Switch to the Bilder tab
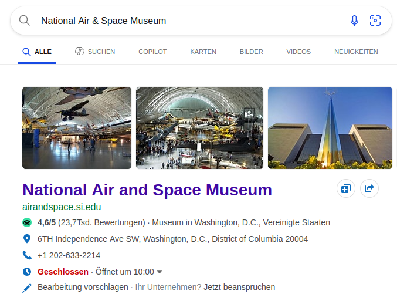 tap(251, 52)
